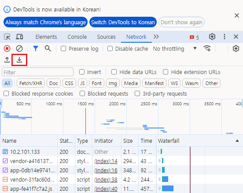The height and width of the screenshot is (193, 243).
Task: Enable 3rd-party requests filter
Action: click(137, 93)
